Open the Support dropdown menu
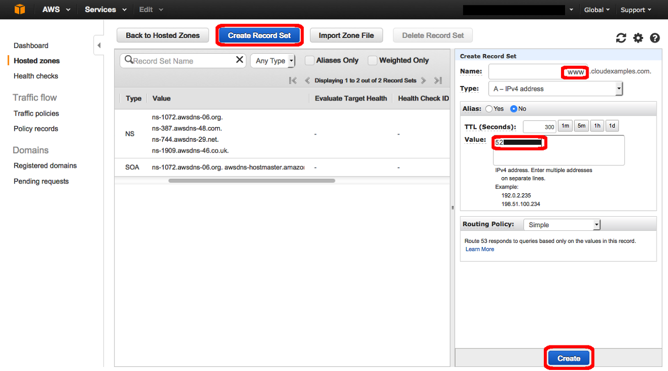Viewport: 668px width, 371px height. pyautogui.click(x=636, y=10)
